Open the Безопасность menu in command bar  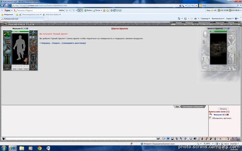tap(218, 19)
